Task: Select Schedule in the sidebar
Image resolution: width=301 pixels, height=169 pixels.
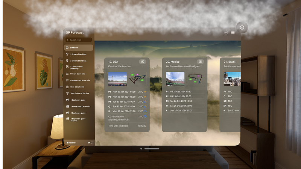Action: (x=79, y=48)
